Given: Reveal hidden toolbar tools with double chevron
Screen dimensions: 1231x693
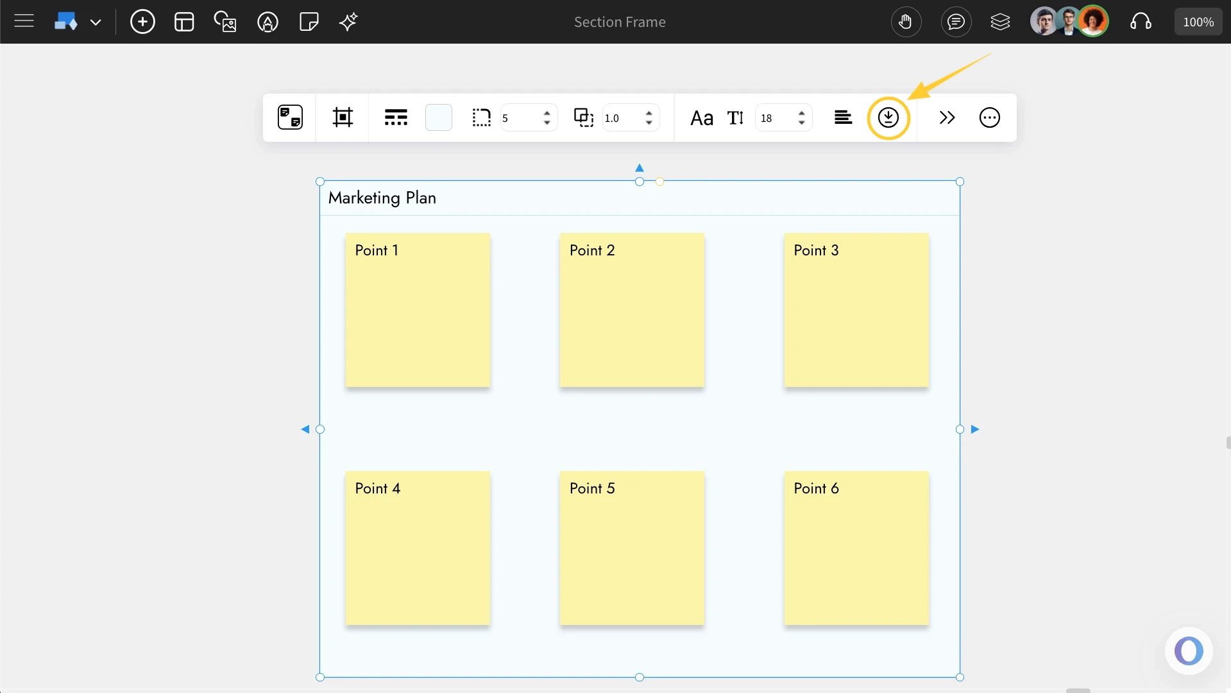Looking at the screenshot, I should click(947, 117).
